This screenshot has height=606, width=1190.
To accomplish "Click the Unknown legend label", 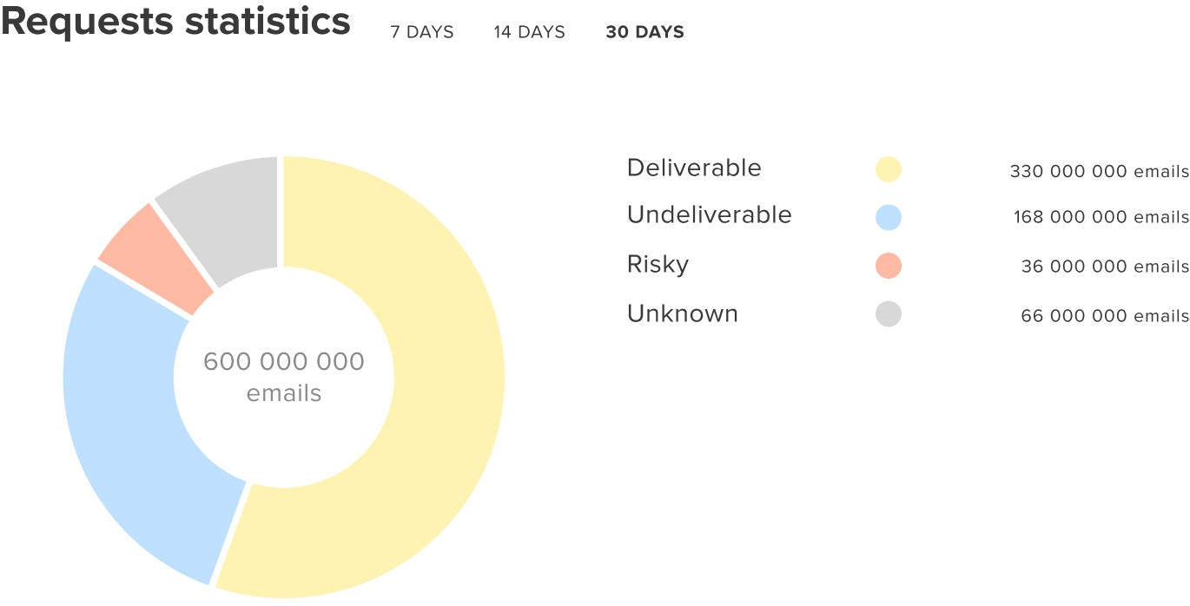I will click(x=682, y=313).
